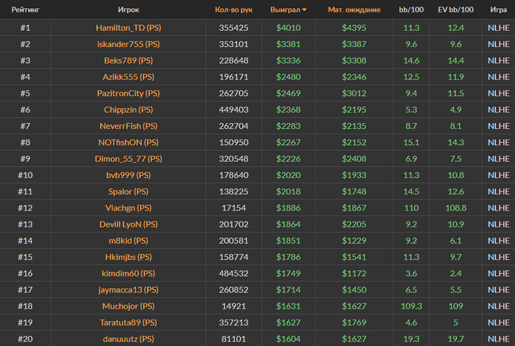Select player Azikk555 (PS)
The width and height of the screenshot is (515, 346).
(x=129, y=77)
